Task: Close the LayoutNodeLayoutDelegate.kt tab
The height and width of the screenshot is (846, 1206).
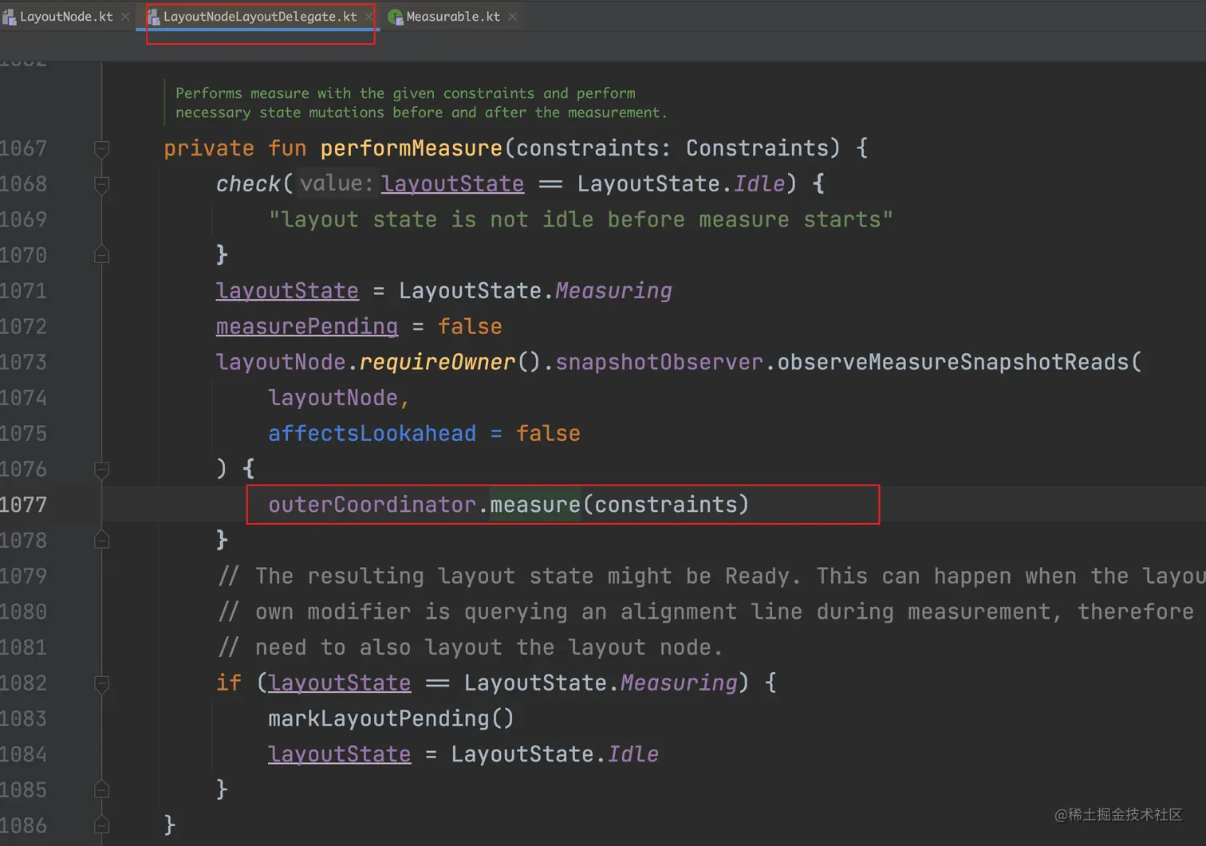Action: tap(368, 17)
